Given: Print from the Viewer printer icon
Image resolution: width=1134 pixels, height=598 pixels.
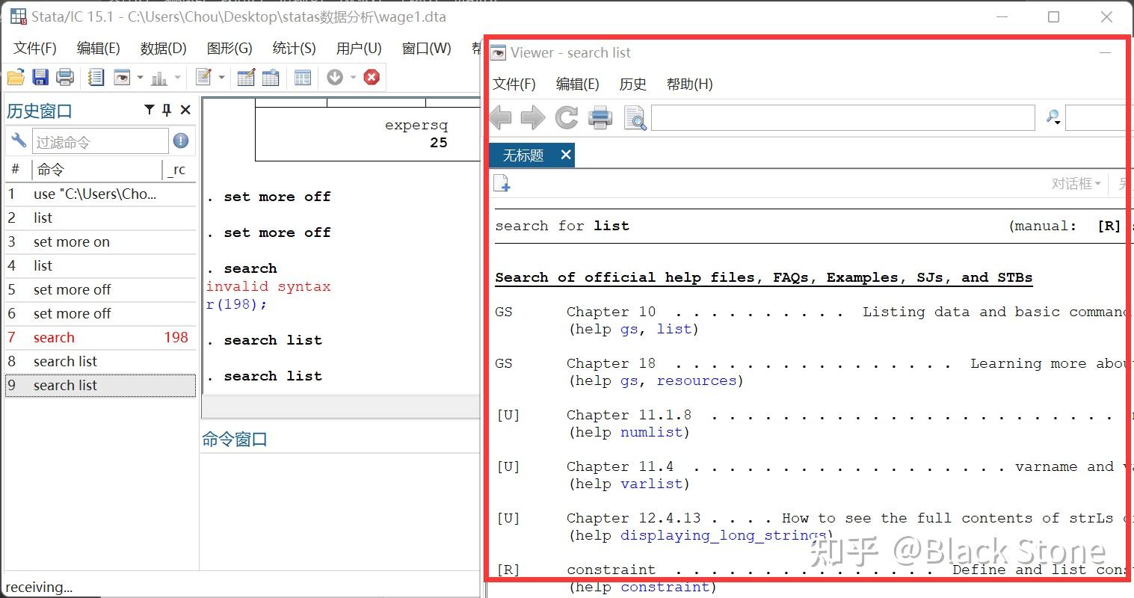Looking at the screenshot, I should pyautogui.click(x=600, y=117).
